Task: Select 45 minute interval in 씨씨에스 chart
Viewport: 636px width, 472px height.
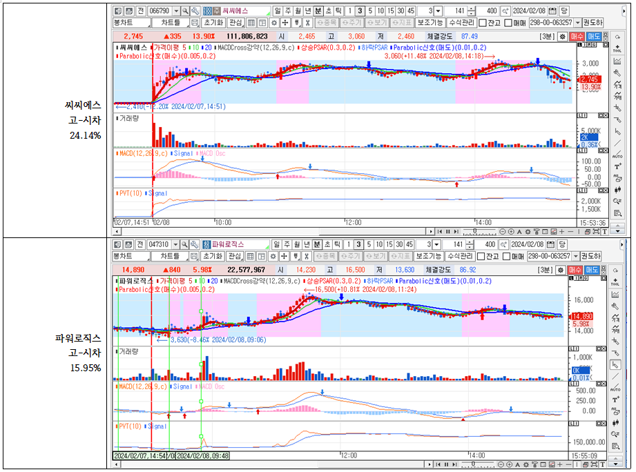Action: pyautogui.click(x=411, y=11)
